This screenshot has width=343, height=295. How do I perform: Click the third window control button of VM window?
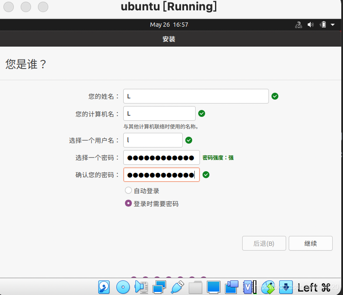click(x=43, y=7)
